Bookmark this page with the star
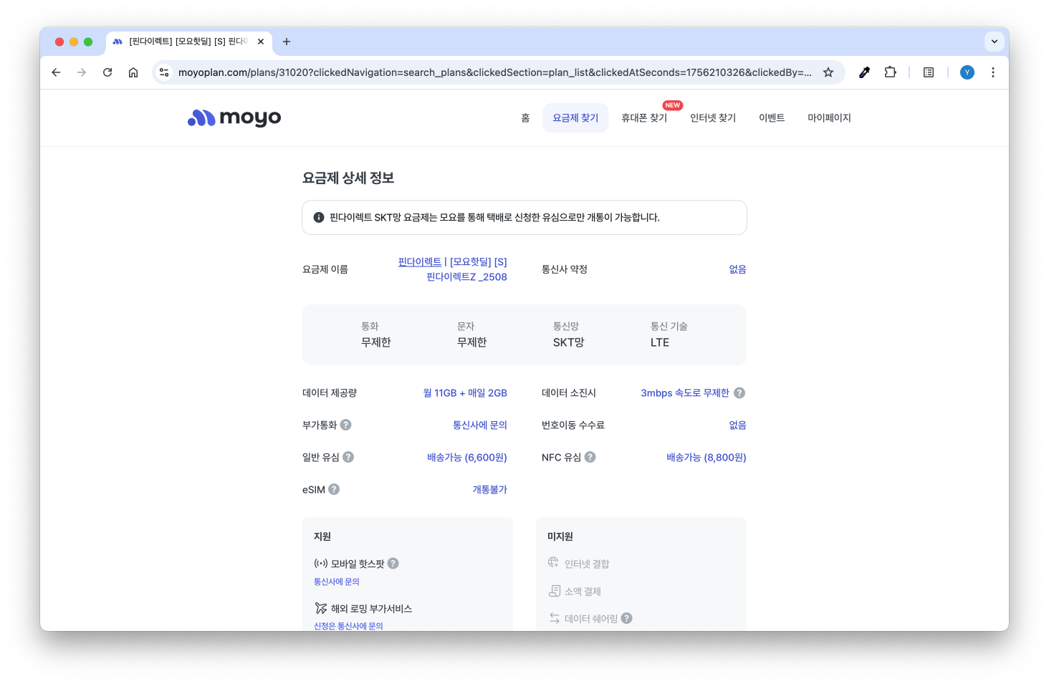 [828, 72]
